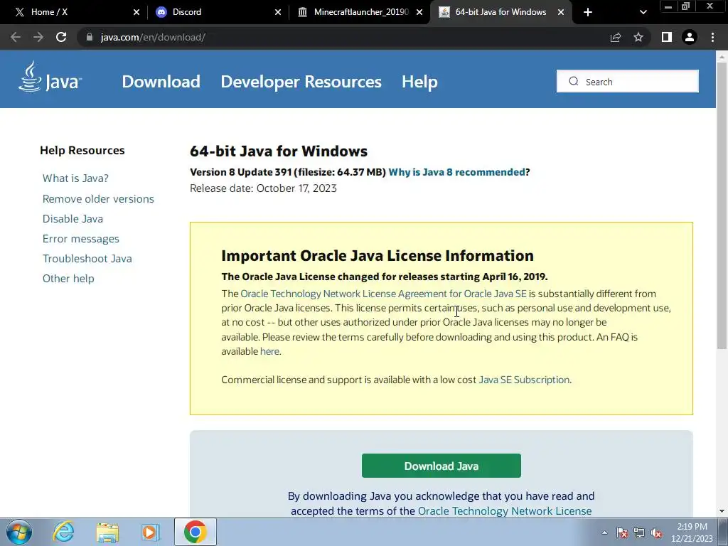Click the scrollbar up arrow

click(722, 57)
